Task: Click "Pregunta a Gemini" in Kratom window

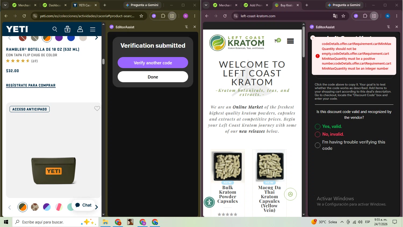Action: [x=344, y=5]
